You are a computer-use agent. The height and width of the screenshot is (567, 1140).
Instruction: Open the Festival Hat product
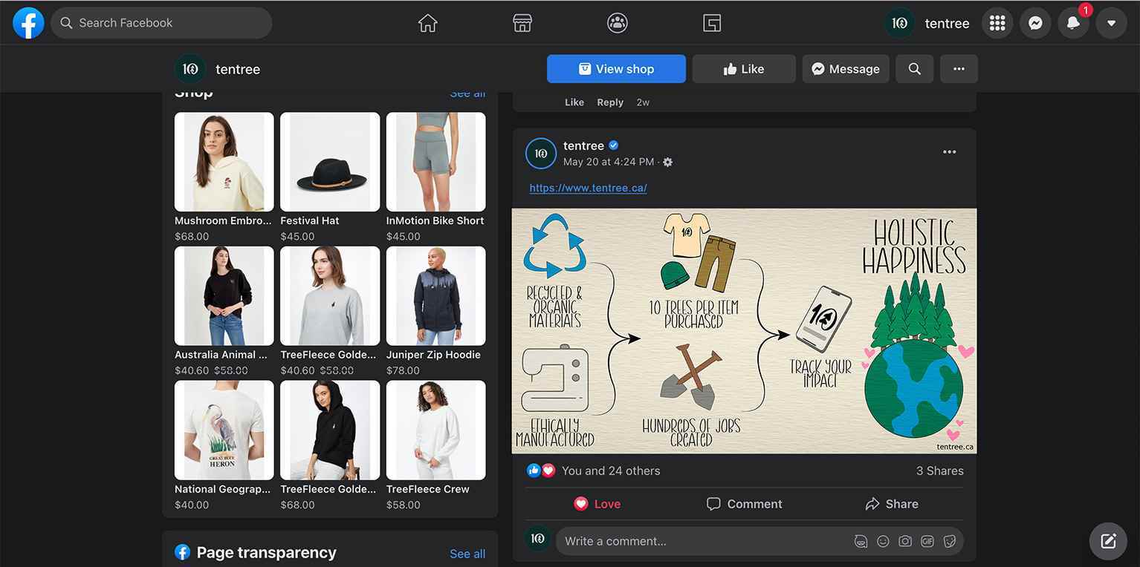330,162
